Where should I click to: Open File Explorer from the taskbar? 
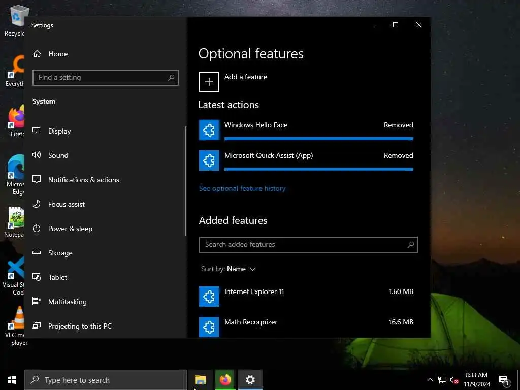pyautogui.click(x=200, y=380)
